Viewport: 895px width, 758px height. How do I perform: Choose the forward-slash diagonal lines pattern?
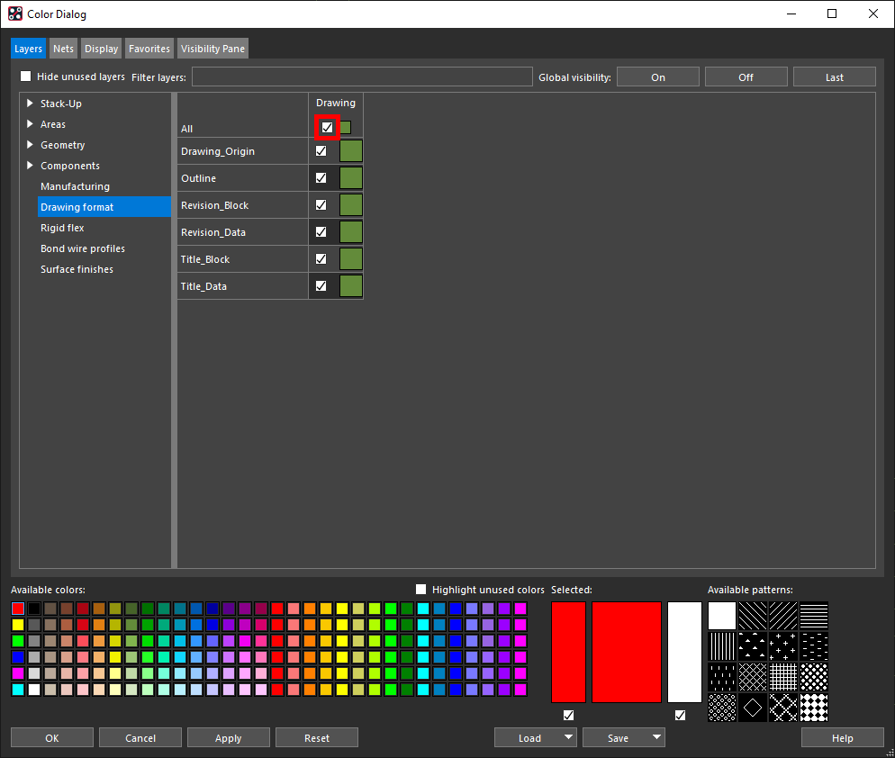tap(783, 616)
